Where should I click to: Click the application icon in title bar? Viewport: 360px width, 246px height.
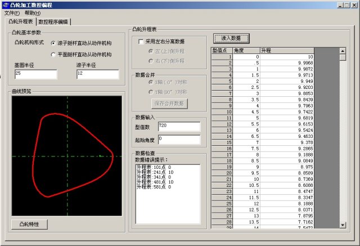pos(6,5)
